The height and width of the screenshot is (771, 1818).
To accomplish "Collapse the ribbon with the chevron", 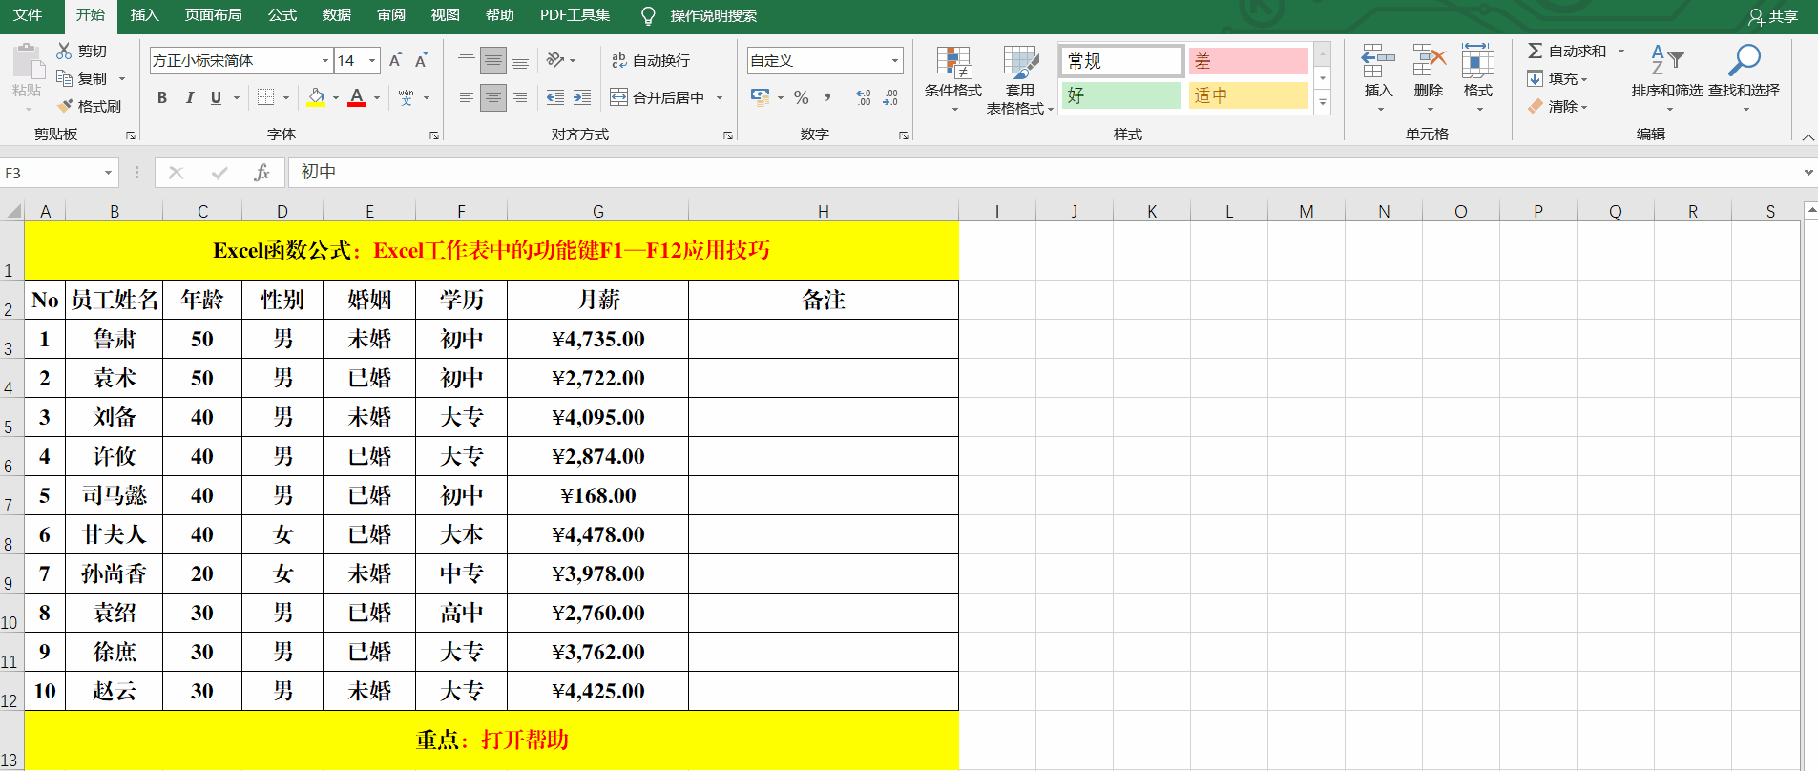I will point(1808,137).
